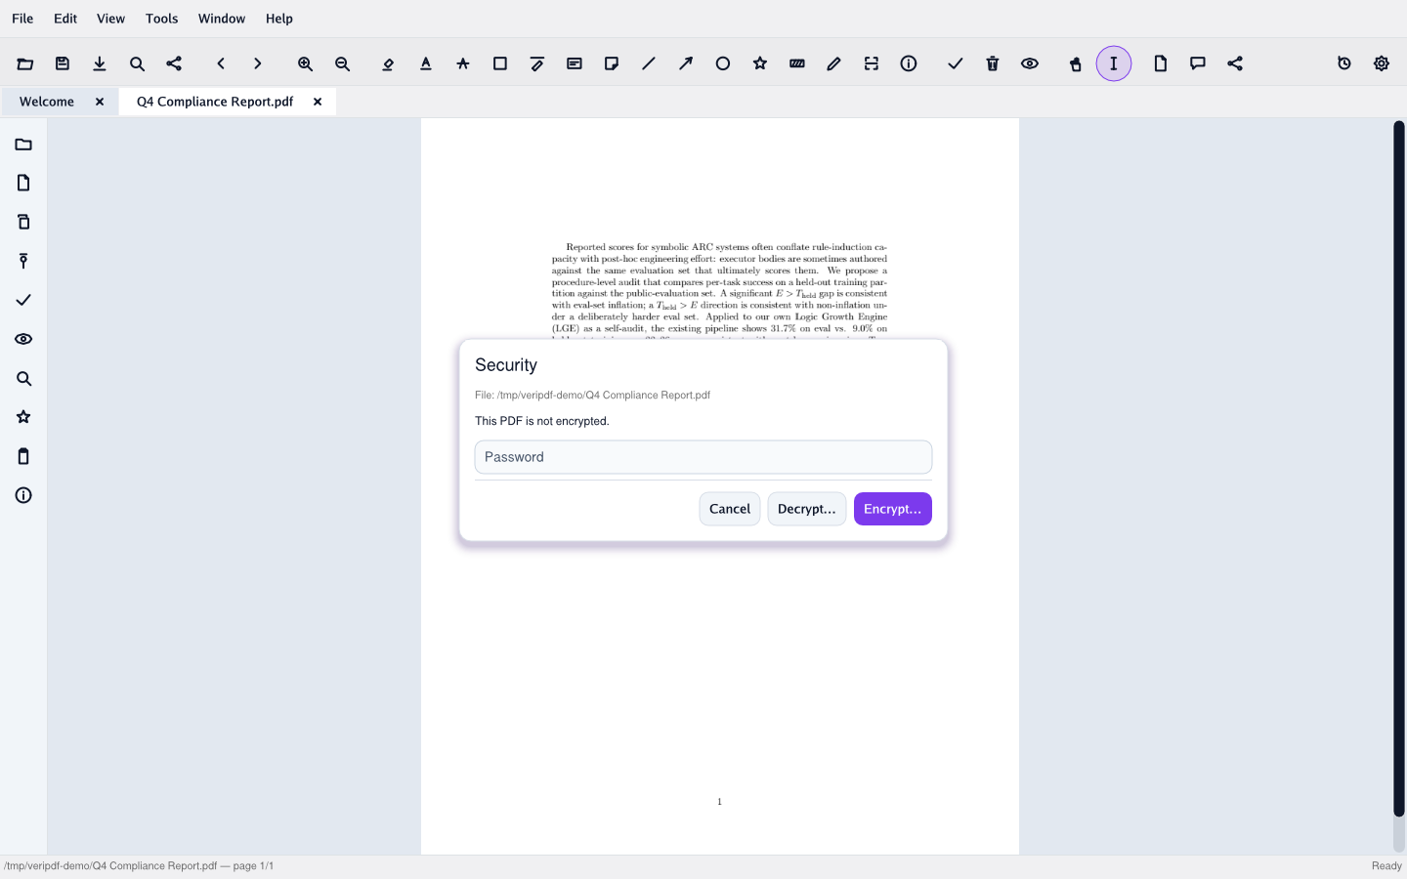Go to next page arrow
The image size is (1407, 879).
click(x=258, y=63)
